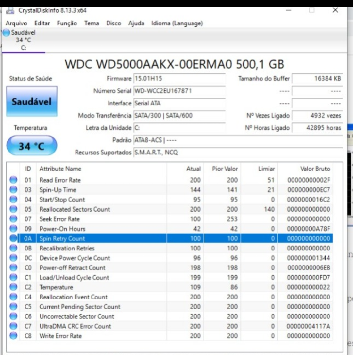Click the Tamanho do Buffer value 16384 KB
Screen dimensions: 353x355
[317, 79]
